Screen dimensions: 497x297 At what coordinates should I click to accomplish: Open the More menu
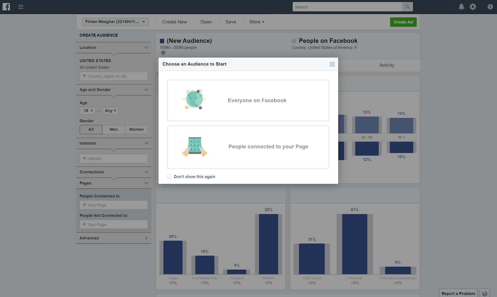[x=257, y=22]
